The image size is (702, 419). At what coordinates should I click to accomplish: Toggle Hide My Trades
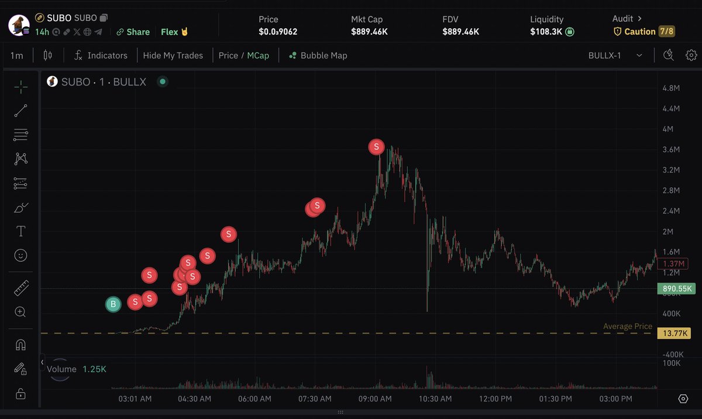(x=173, y=55)
